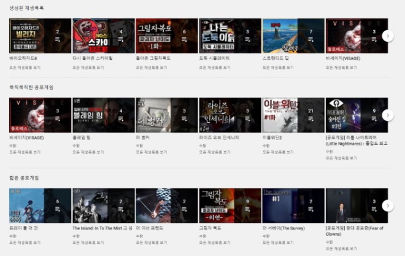Open VISAGE thumbnail in second section row

click(x=40, y=115)
